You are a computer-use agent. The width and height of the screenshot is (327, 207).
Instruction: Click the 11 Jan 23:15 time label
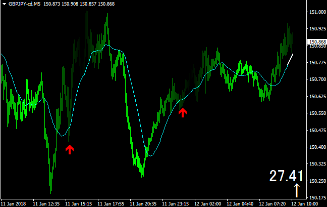click(176, 203)
